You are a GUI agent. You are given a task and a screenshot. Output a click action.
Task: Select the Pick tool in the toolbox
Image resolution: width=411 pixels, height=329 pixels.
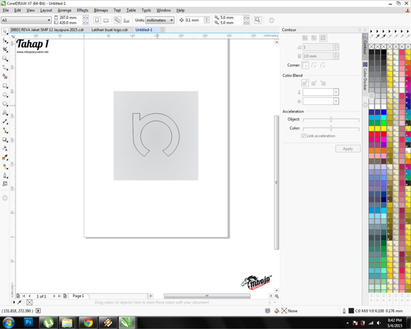click(5, 32)
